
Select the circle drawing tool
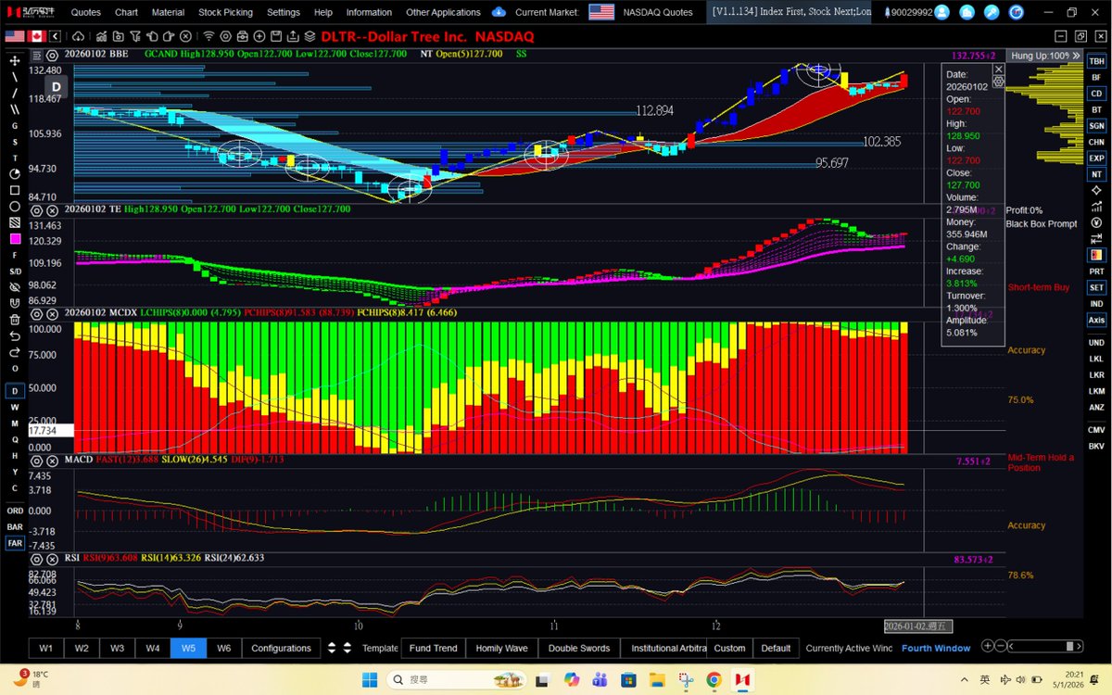tap(14, 207)
